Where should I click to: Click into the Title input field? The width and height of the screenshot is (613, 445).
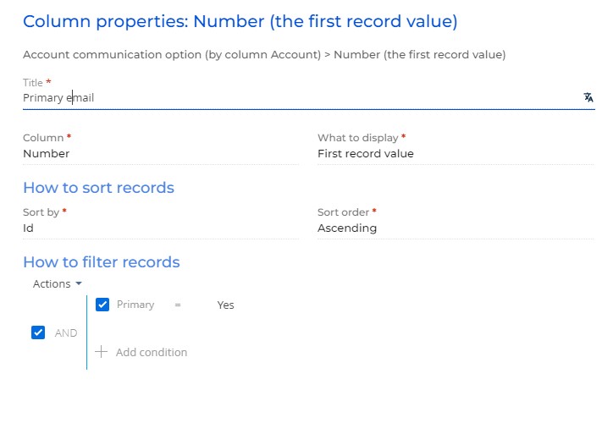tap(301, 97)
